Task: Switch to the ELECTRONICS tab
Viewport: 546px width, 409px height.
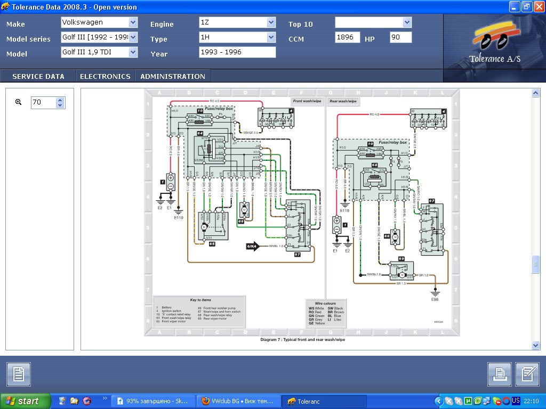Action: 105,76
